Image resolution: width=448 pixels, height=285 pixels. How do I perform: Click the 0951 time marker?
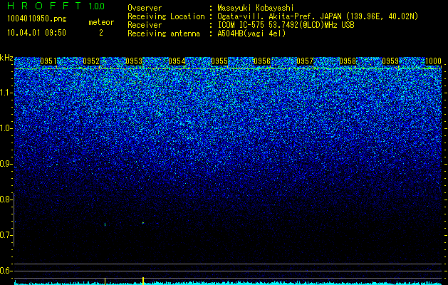(x=48, y=61)
